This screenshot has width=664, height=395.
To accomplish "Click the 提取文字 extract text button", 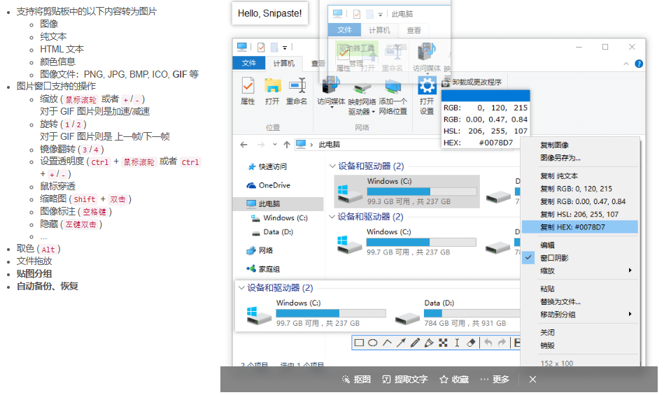I will click(x=405, y=380).
